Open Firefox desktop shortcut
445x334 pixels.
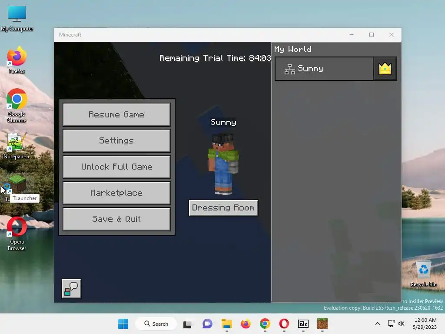coord(17,60)
